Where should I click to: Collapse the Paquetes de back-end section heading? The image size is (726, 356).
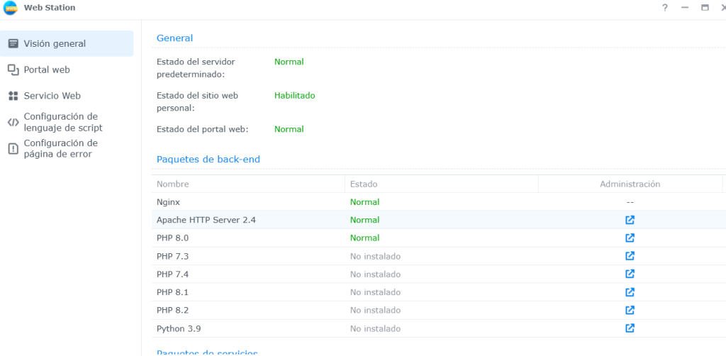point(208,160)
